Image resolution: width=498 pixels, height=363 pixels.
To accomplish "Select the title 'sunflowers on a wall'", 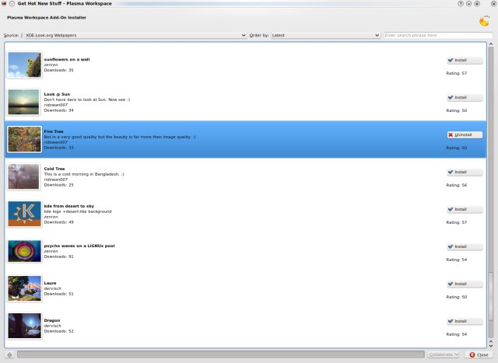I will click(x=67, y=59).
